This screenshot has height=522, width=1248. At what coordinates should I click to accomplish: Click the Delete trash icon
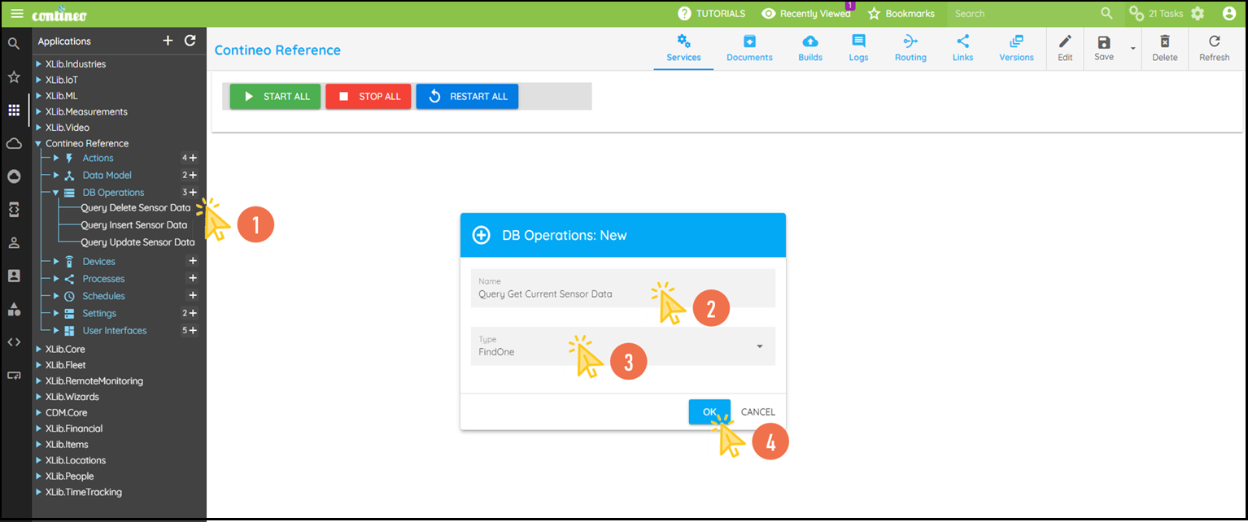[x=1164, y=42]
